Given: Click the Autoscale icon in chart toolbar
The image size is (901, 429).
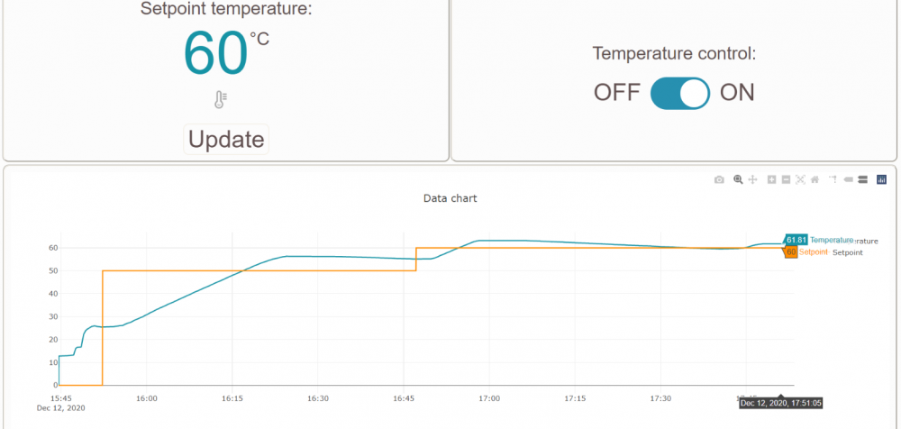Looking at the screenshot, I should [800, 180].
